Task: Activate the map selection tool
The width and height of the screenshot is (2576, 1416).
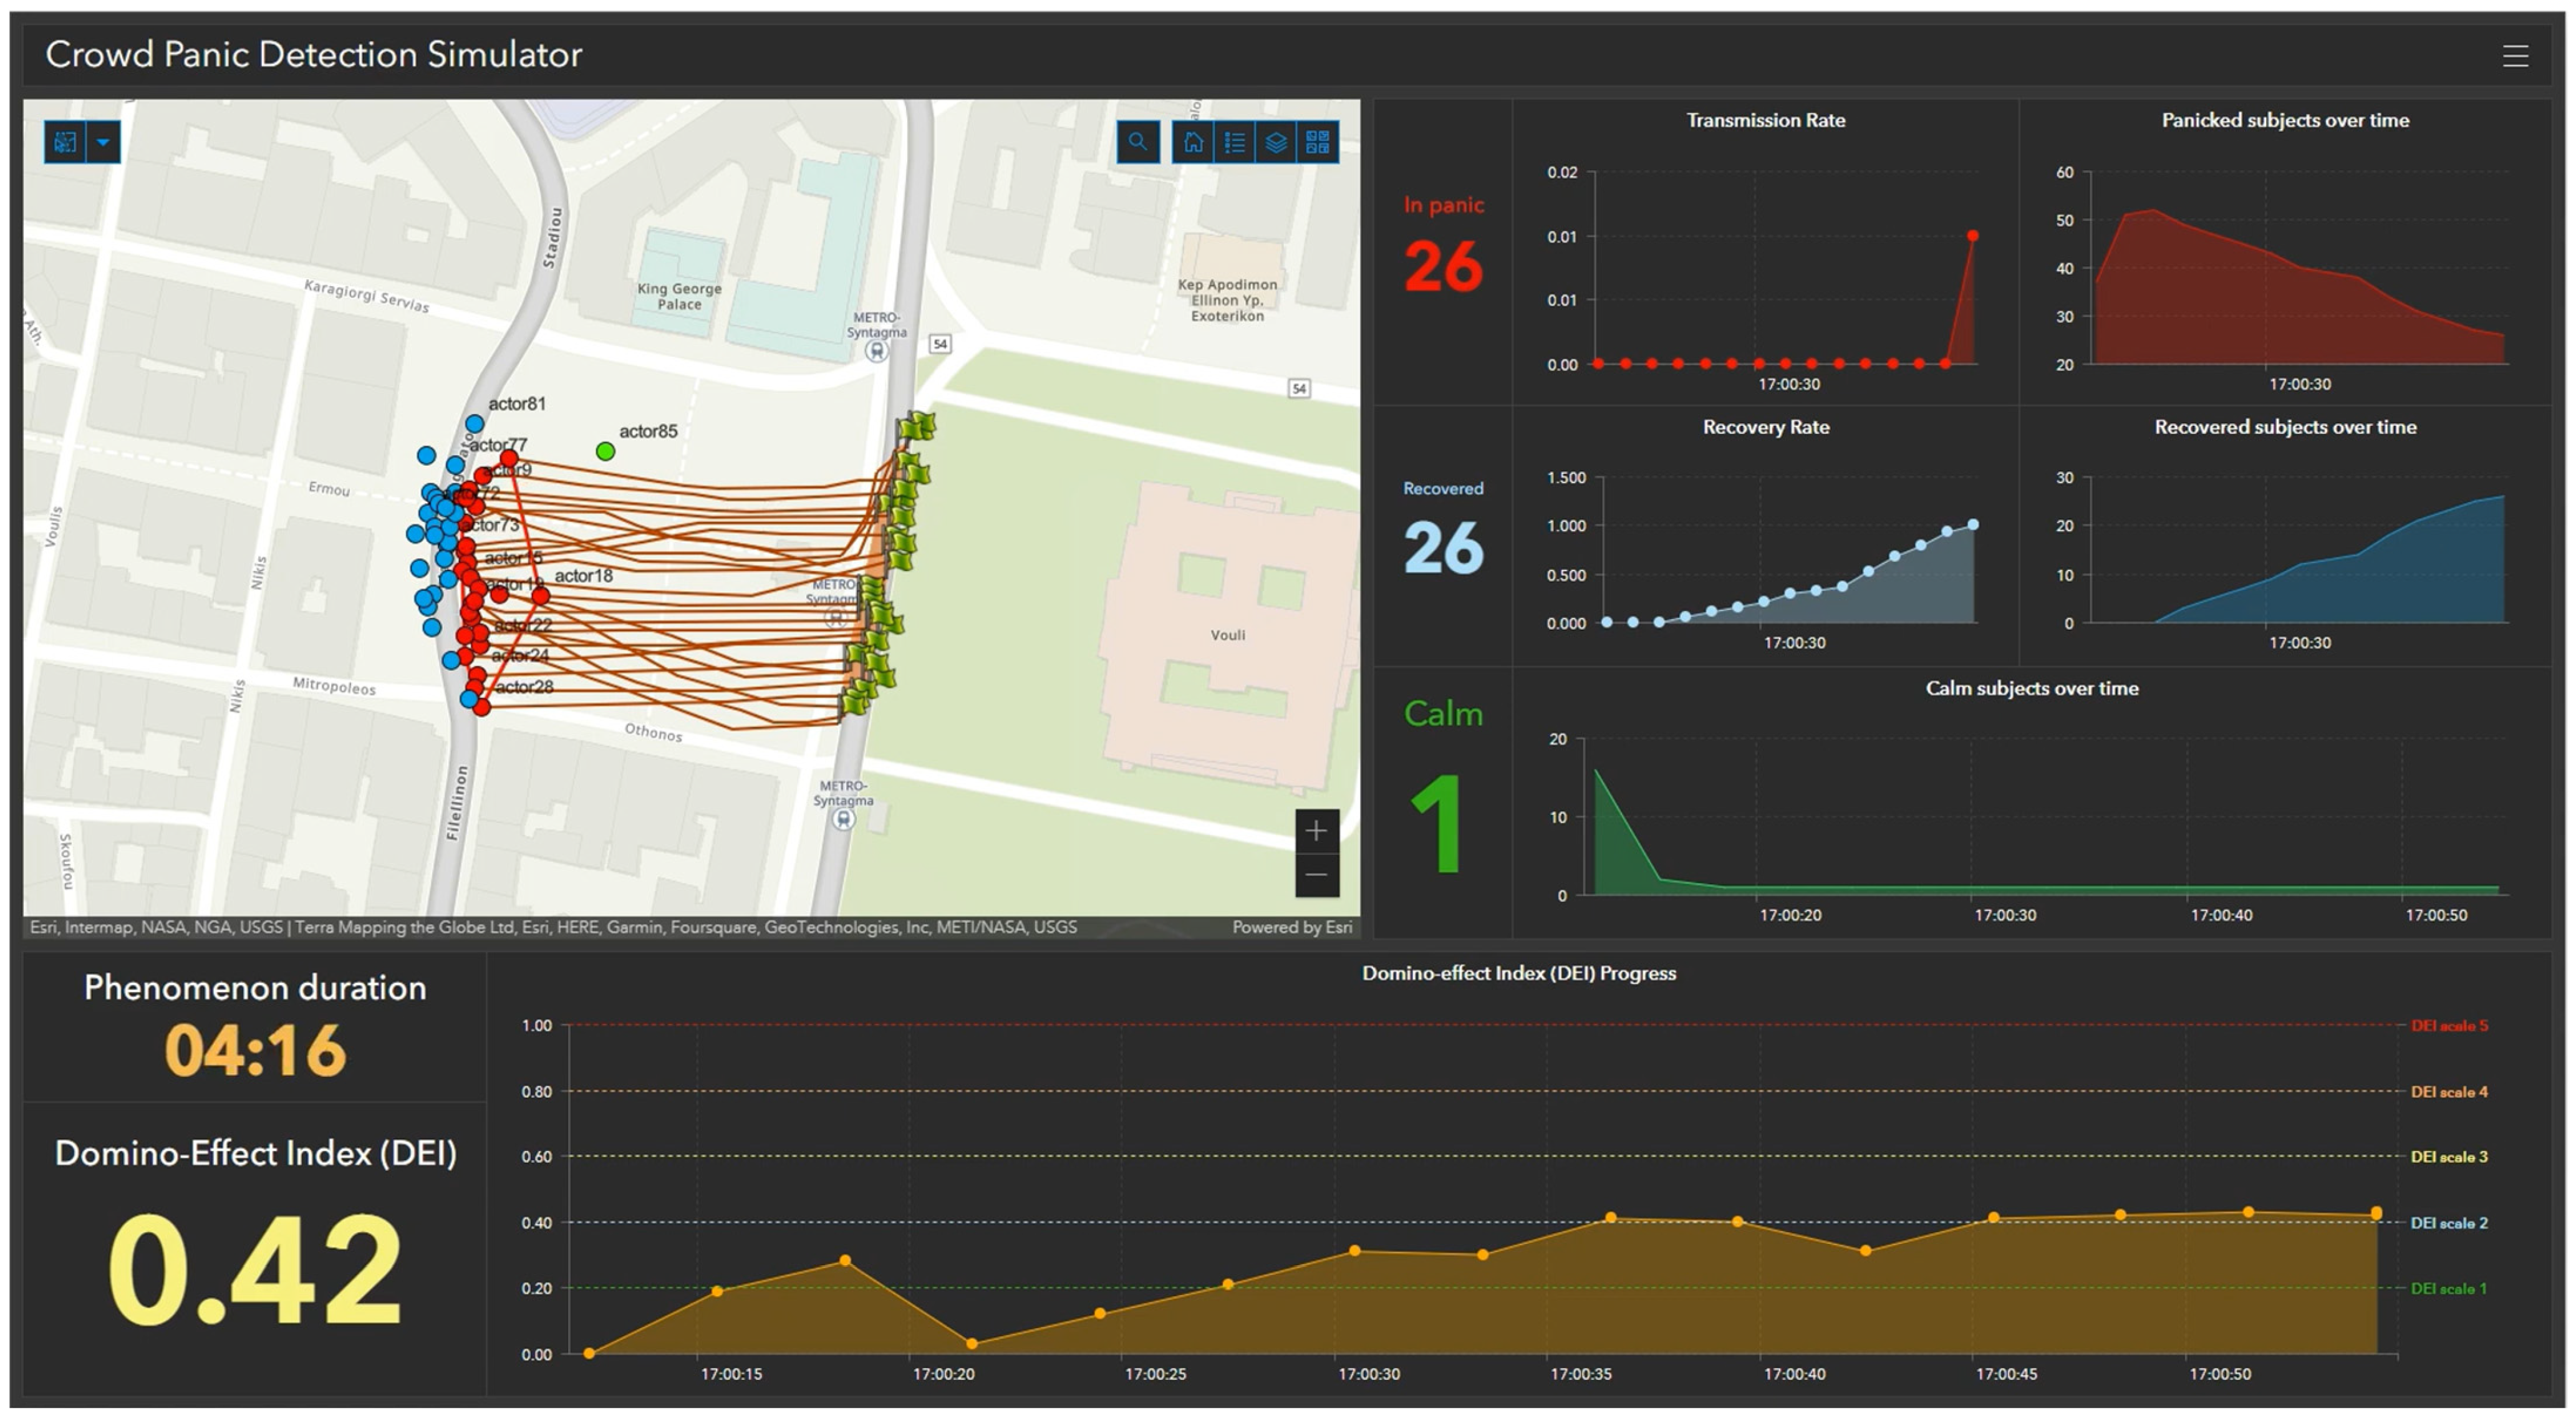Action: click(x=65, y=142)
